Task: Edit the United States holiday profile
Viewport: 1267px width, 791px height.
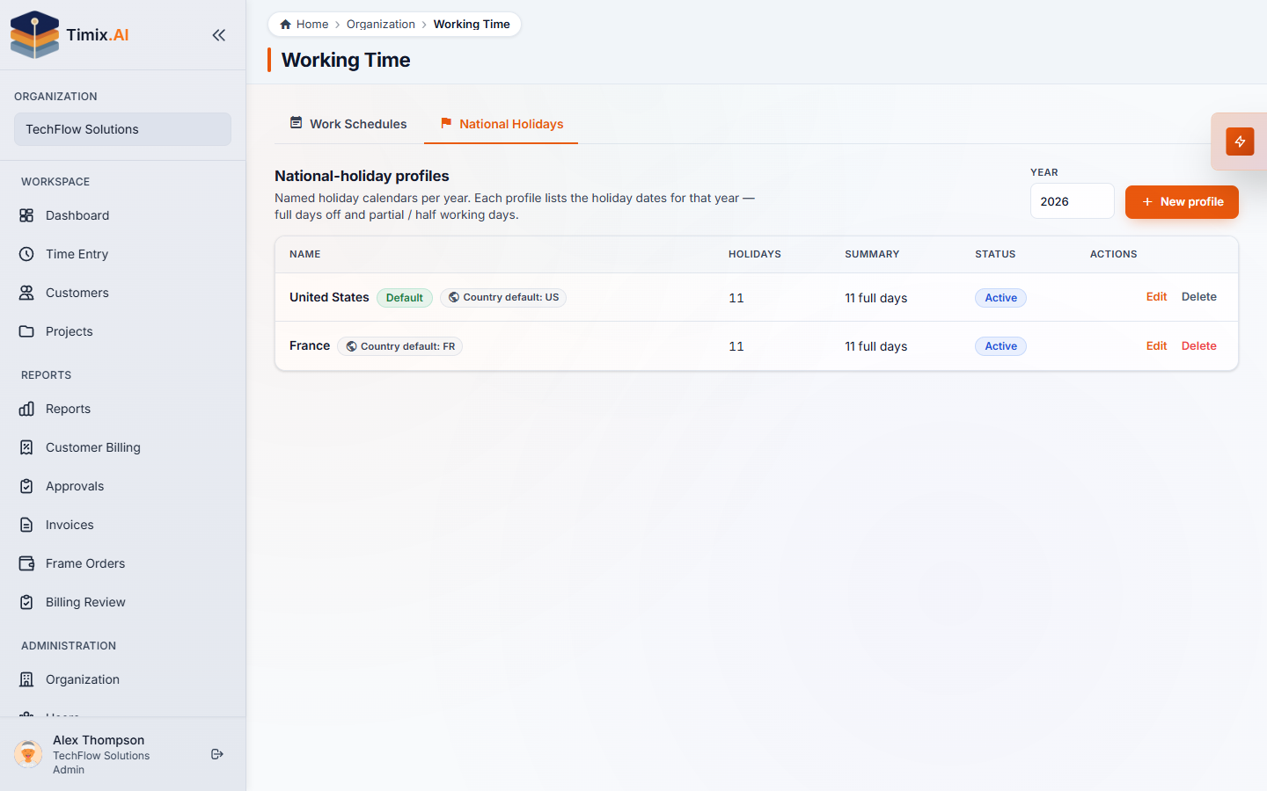Action: pyautogui.click(x=1156, y=297)
